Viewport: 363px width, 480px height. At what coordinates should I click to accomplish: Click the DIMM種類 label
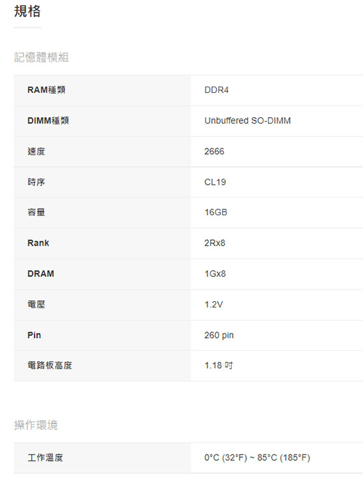[x=48, y=120]
